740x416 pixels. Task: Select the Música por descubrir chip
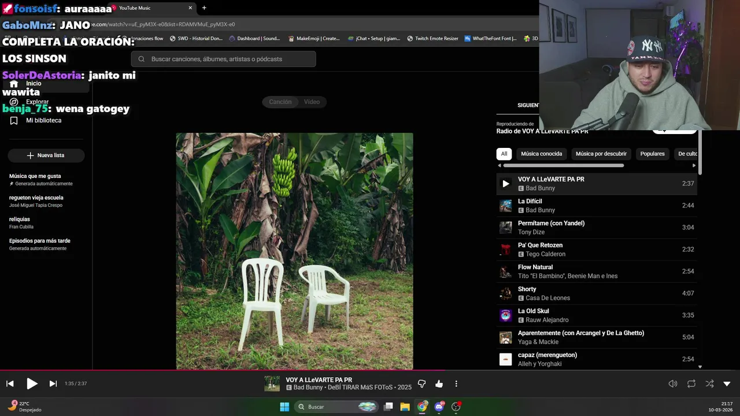pos(601,154)
